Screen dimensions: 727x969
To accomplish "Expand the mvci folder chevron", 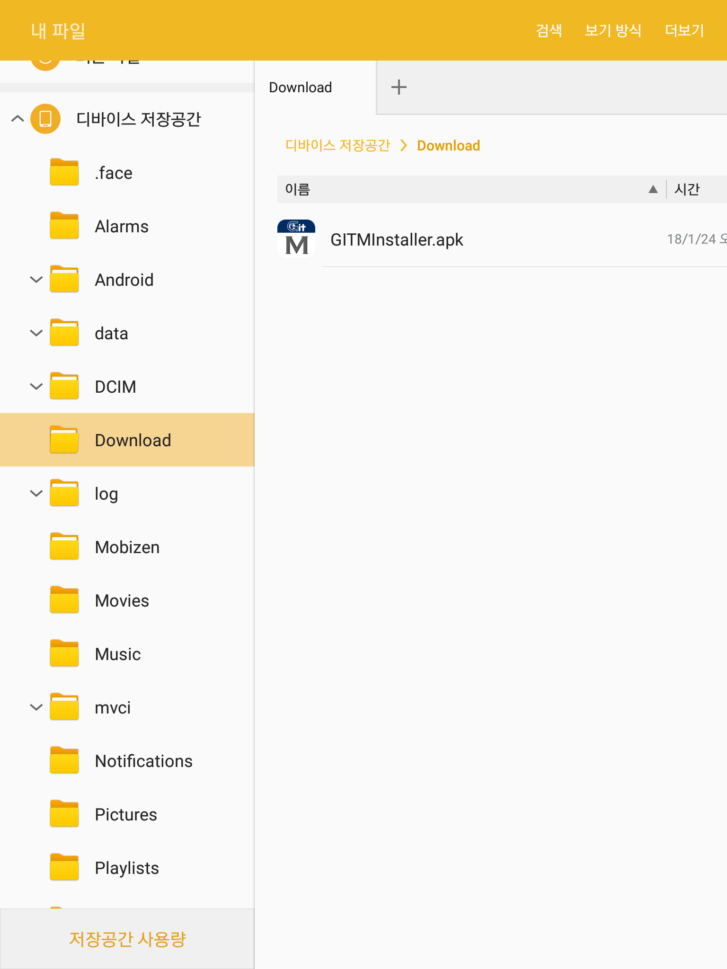I will pyautogui.click(x=36, y=707).
